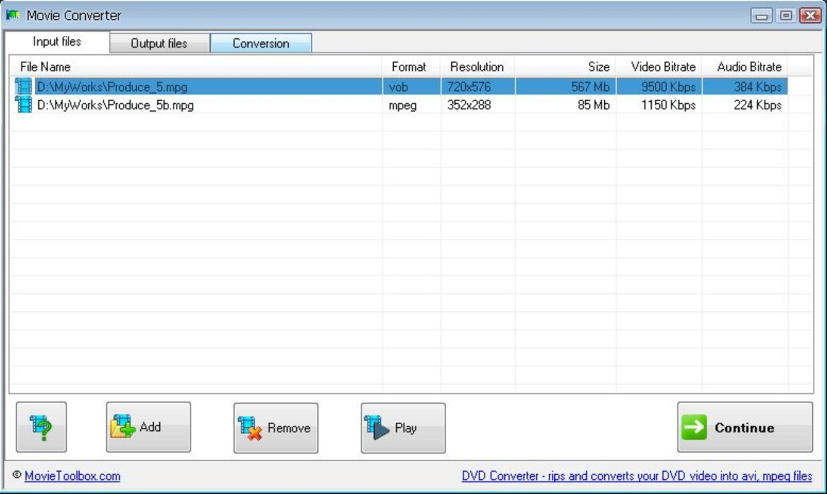Sort by Format column header
Image resolution: width=827 pixels, height=494 pixels.
412,67
